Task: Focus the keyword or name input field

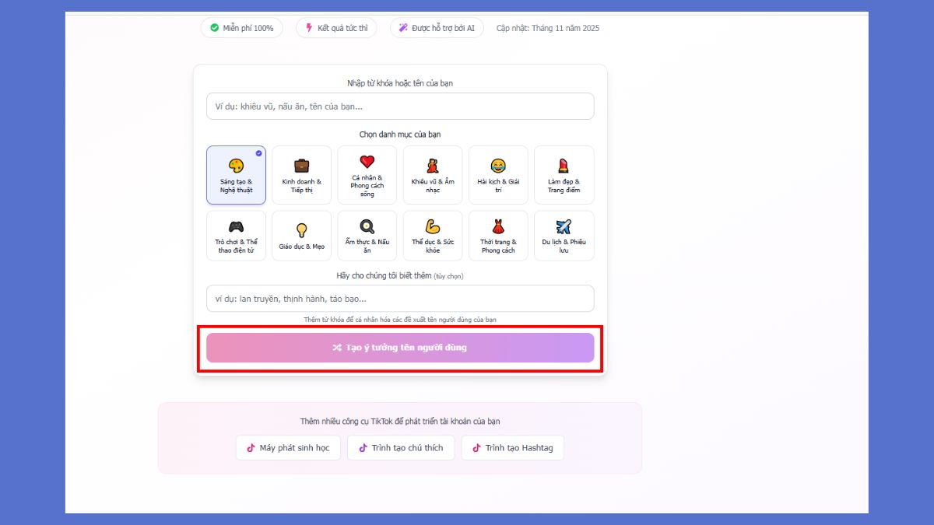Action: pyautogui.click(x=400, y=107)
